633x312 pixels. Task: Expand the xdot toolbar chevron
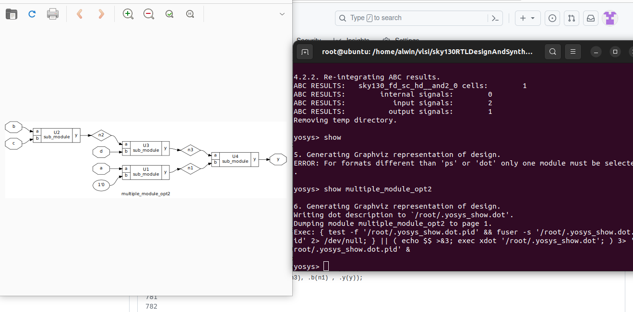click(x=282, y=14)
